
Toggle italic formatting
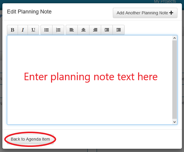click(23, 30)
